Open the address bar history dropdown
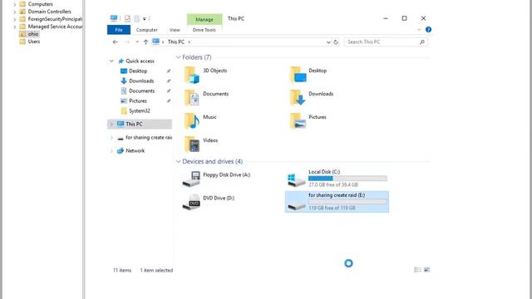 328,42
